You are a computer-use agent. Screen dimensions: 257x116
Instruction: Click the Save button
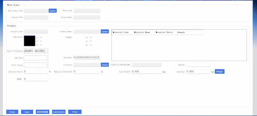tap(27, 112)
